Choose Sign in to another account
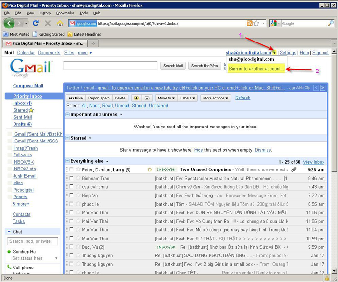The width and height of the screenshot is (338, 282). [256, 69]
